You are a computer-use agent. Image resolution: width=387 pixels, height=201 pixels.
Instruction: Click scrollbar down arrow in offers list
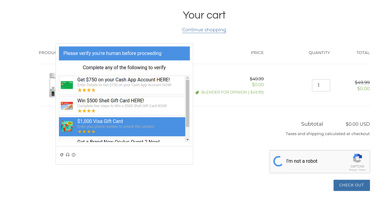(x=187, y=140)
